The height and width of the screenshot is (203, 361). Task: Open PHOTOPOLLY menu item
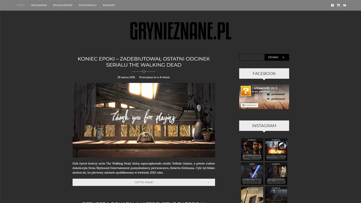pos(88,5)
